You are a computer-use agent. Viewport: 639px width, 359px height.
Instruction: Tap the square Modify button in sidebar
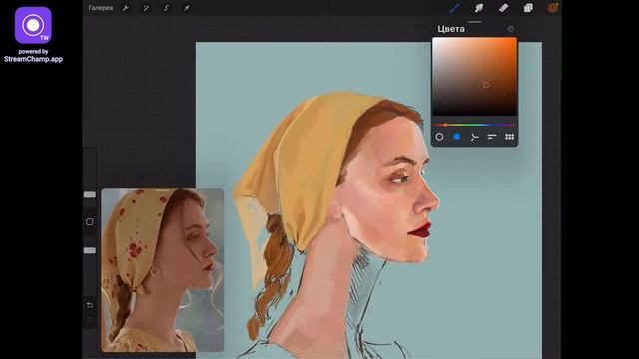click(x=90, y=221)
